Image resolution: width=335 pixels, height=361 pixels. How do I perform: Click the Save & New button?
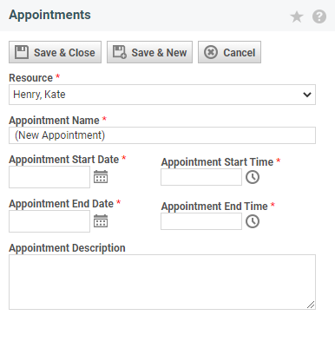(149, 52)
